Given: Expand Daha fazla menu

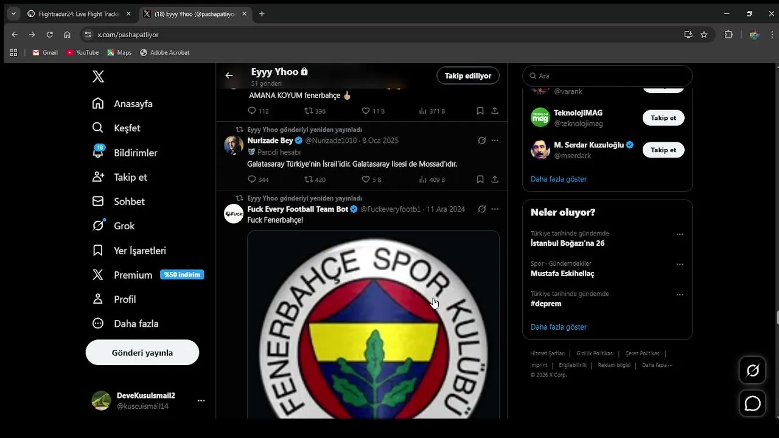Looking at the screenshot, I should point(125,324).
